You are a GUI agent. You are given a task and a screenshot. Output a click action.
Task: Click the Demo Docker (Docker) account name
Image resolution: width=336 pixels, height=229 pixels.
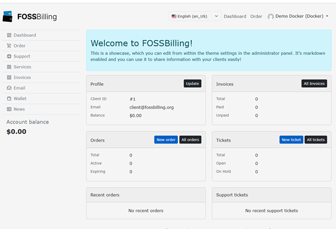pyautogui.click(x=299, y=16)
